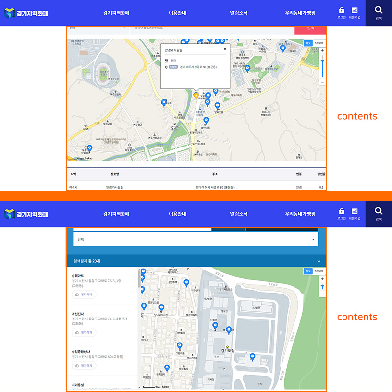Click 평가하기 for 순혜마트
The width and height of the screenshot is (392, 392).
84,294
